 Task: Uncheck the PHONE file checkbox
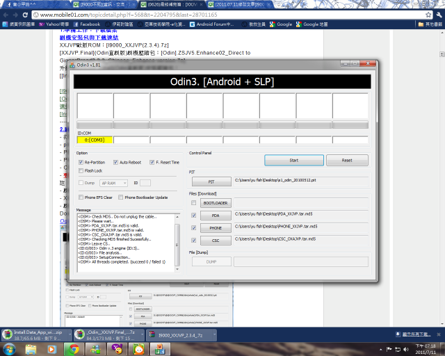click(x=193, y=228)
